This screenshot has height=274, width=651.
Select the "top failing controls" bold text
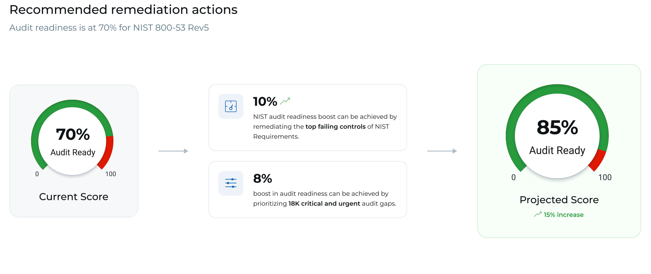[x=335, y=126]
